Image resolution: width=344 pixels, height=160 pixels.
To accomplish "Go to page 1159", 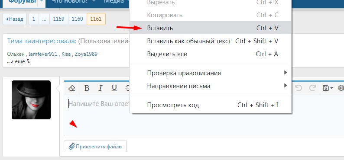I will click(x=59, y=19).
